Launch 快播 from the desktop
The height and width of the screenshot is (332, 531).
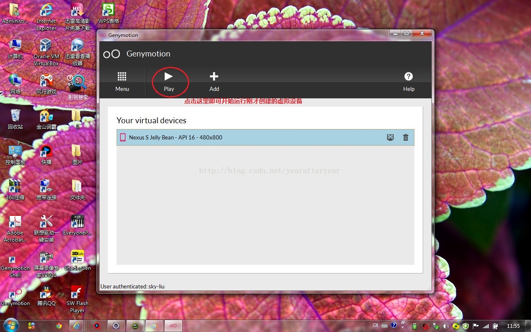tap(46, 155)
